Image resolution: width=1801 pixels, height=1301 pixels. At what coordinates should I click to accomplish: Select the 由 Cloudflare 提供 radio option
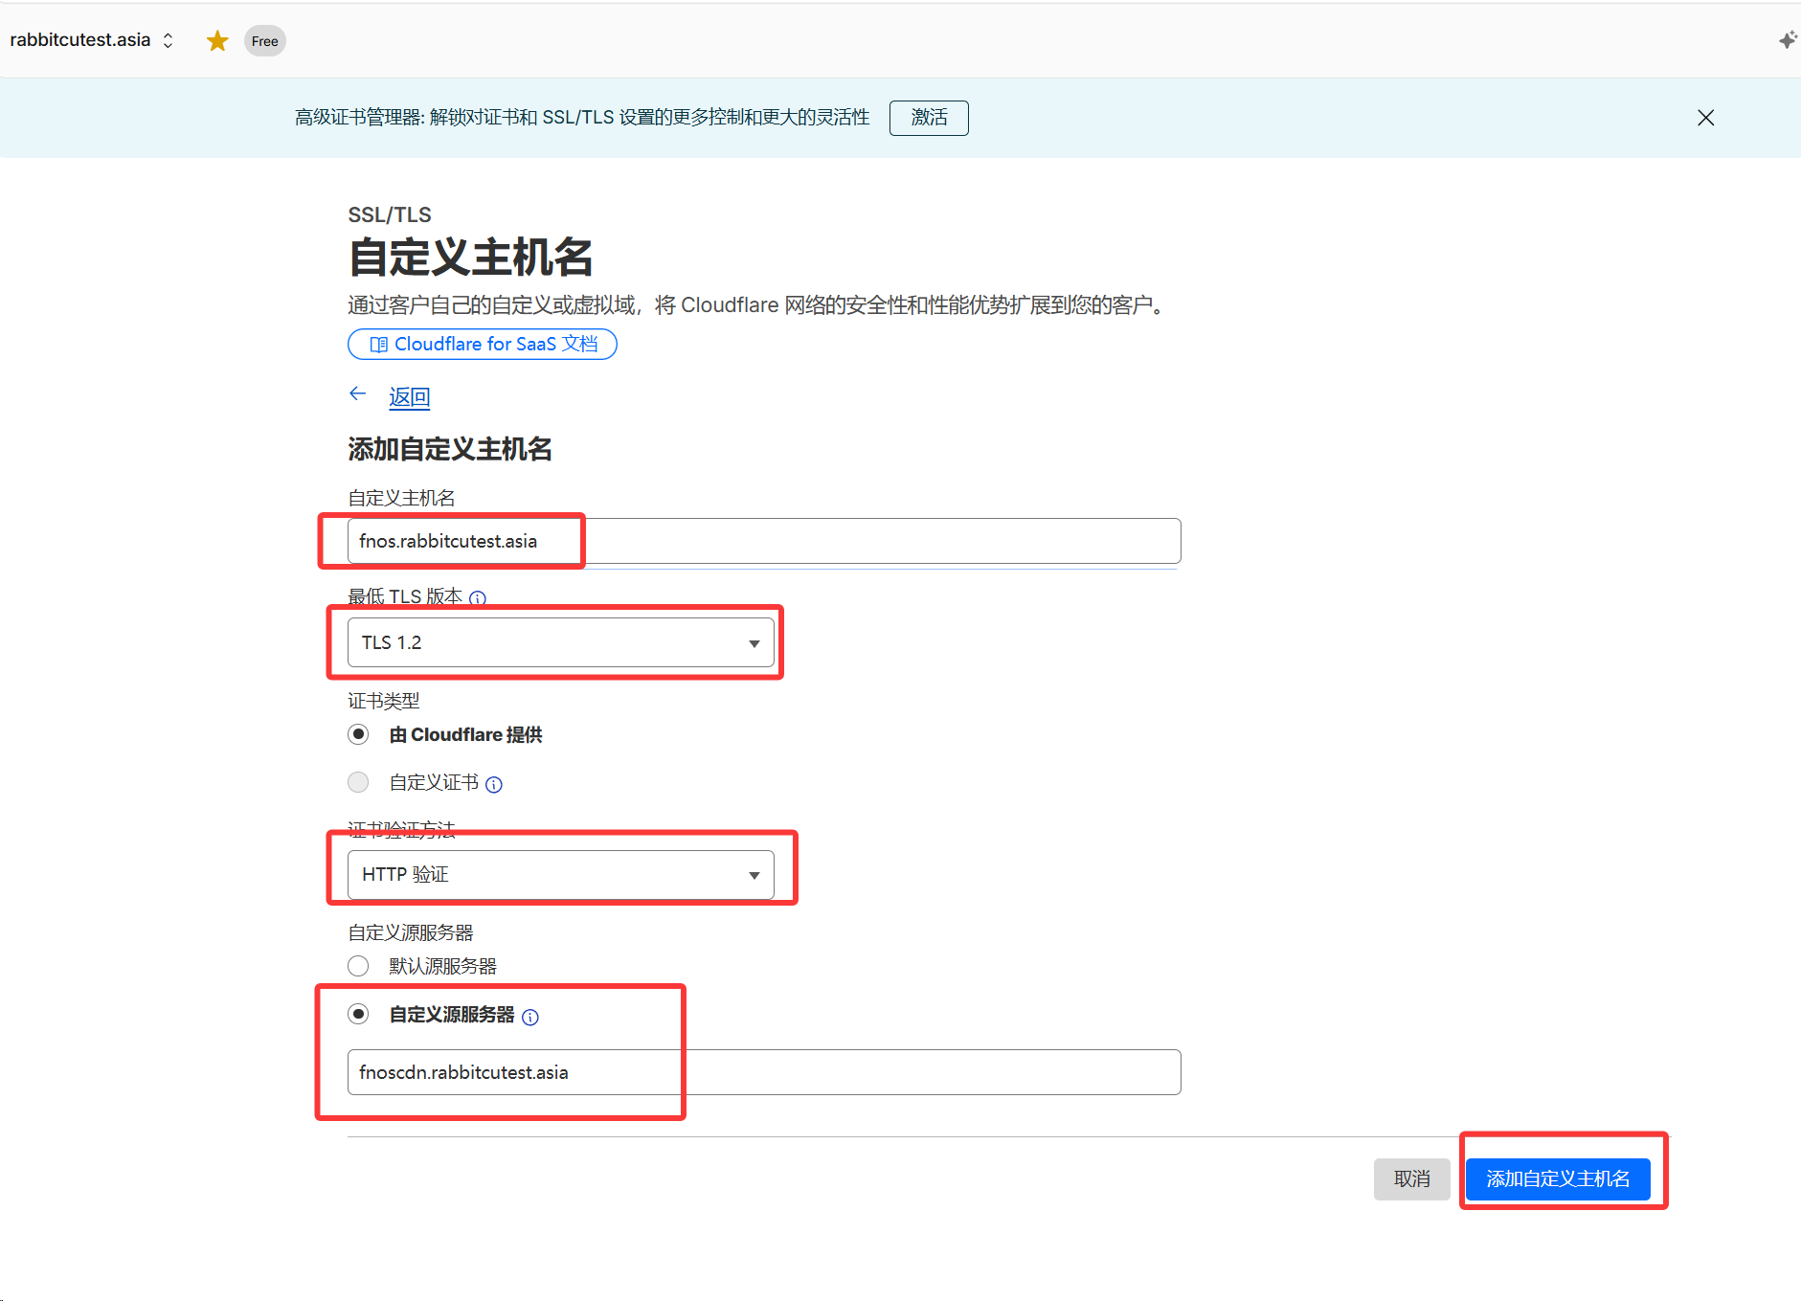tap(358, 734)
